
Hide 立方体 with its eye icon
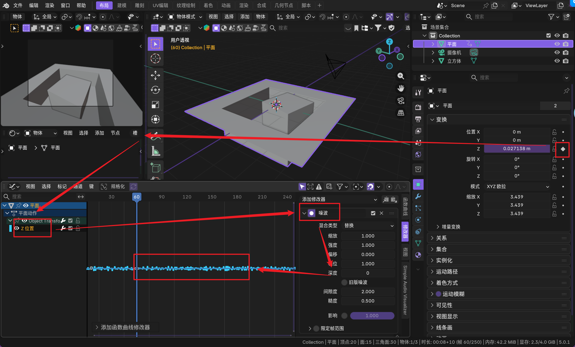tap(557, 61)
